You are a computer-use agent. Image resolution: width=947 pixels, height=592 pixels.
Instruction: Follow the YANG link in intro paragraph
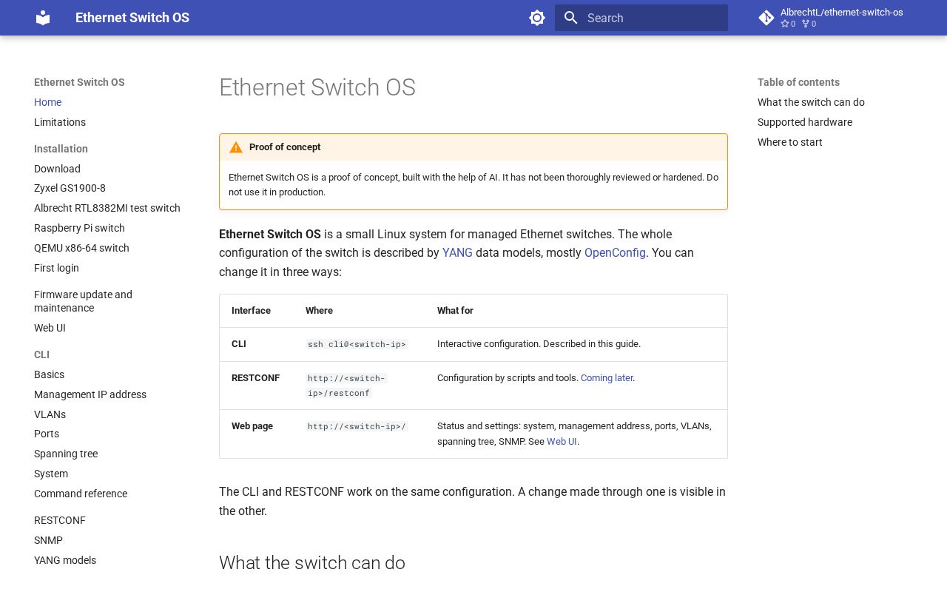point(457,253)
